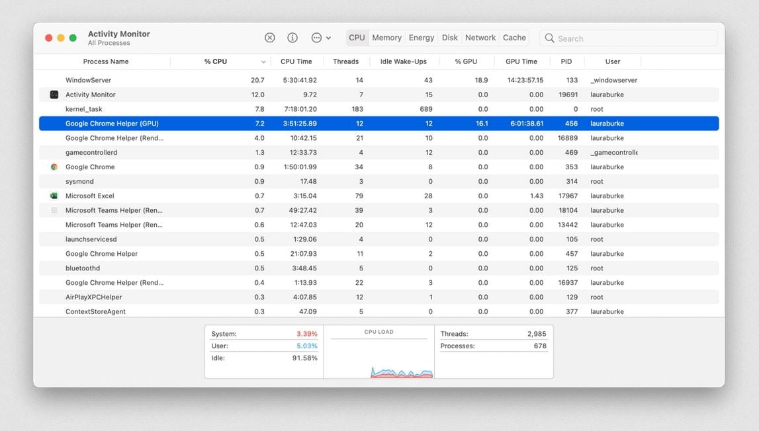
Task: Click the Google Chrome app icon
Action: point(54,167)
